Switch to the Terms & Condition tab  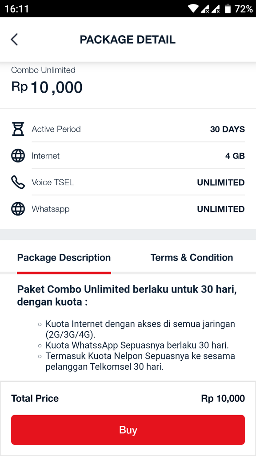192,257
